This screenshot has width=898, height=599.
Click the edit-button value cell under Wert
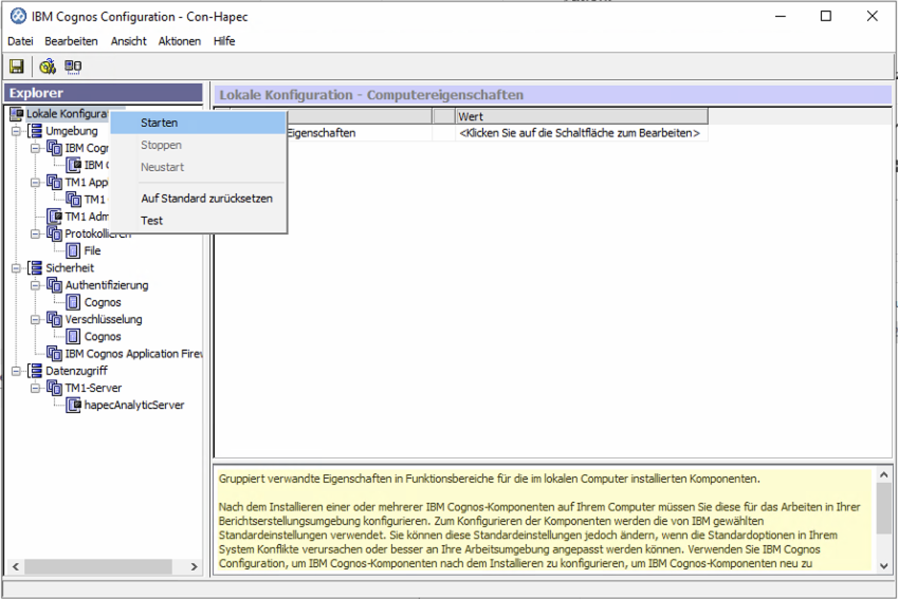point(579,133)
